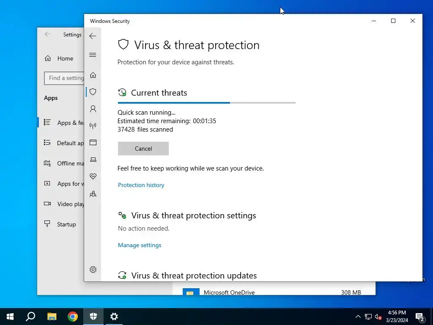Viewport: 433px width, 325px height.
Task: Cancel the running quick scan
Action: point(143,149)
